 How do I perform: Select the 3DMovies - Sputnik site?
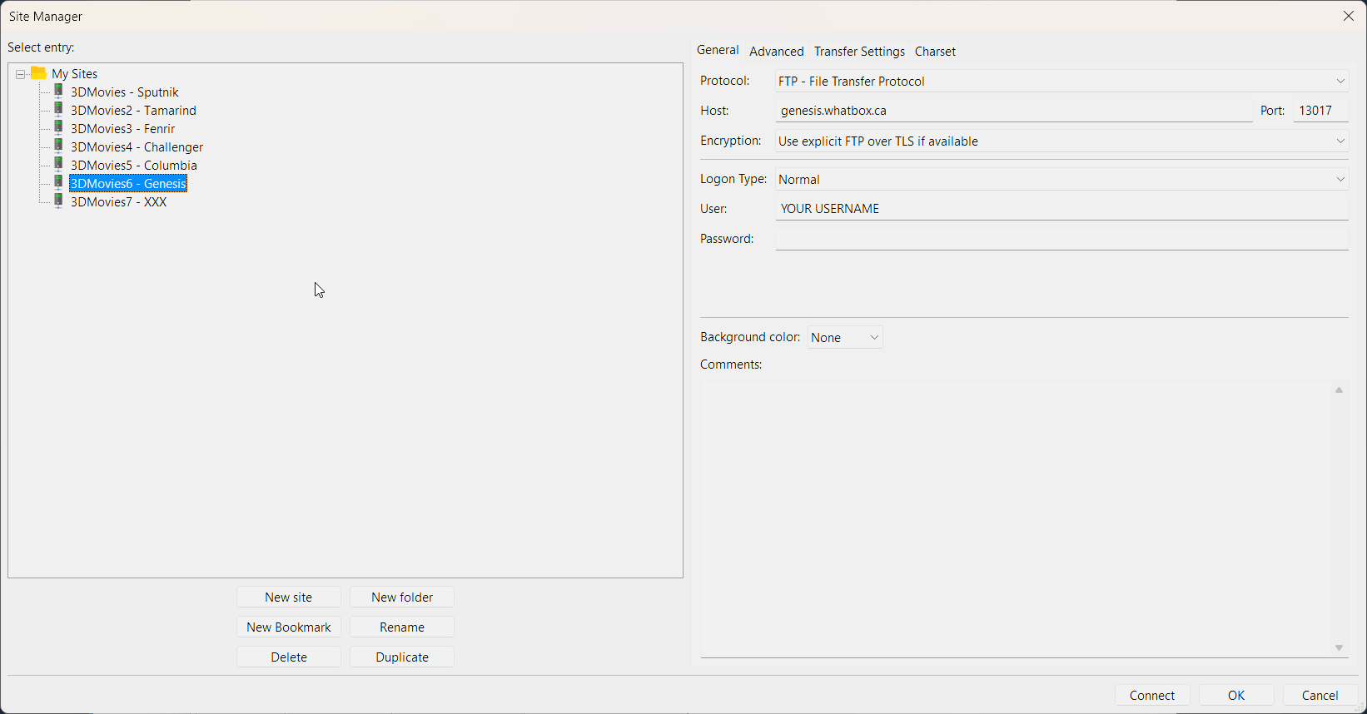(x=125, y=92)
